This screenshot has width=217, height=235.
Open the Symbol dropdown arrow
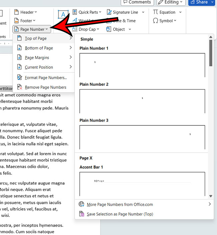click(x=175, y=20)
